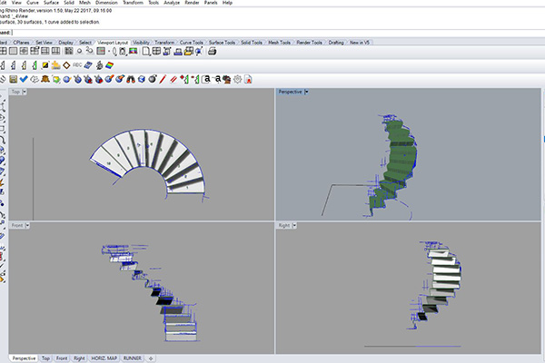Image resolution: width=545 pixels, height=363 pixels.
Task: Open the Right viewport title dropdown
Action: click(x=297, y=225)
